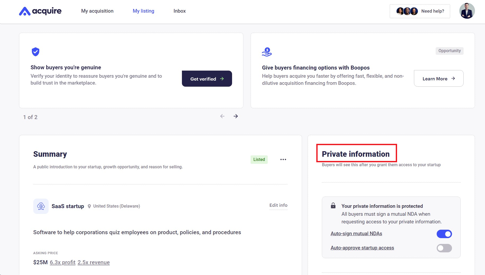Screen dimensions: 485x275
Task: Click Edit info link
Action: pos(278,205)
